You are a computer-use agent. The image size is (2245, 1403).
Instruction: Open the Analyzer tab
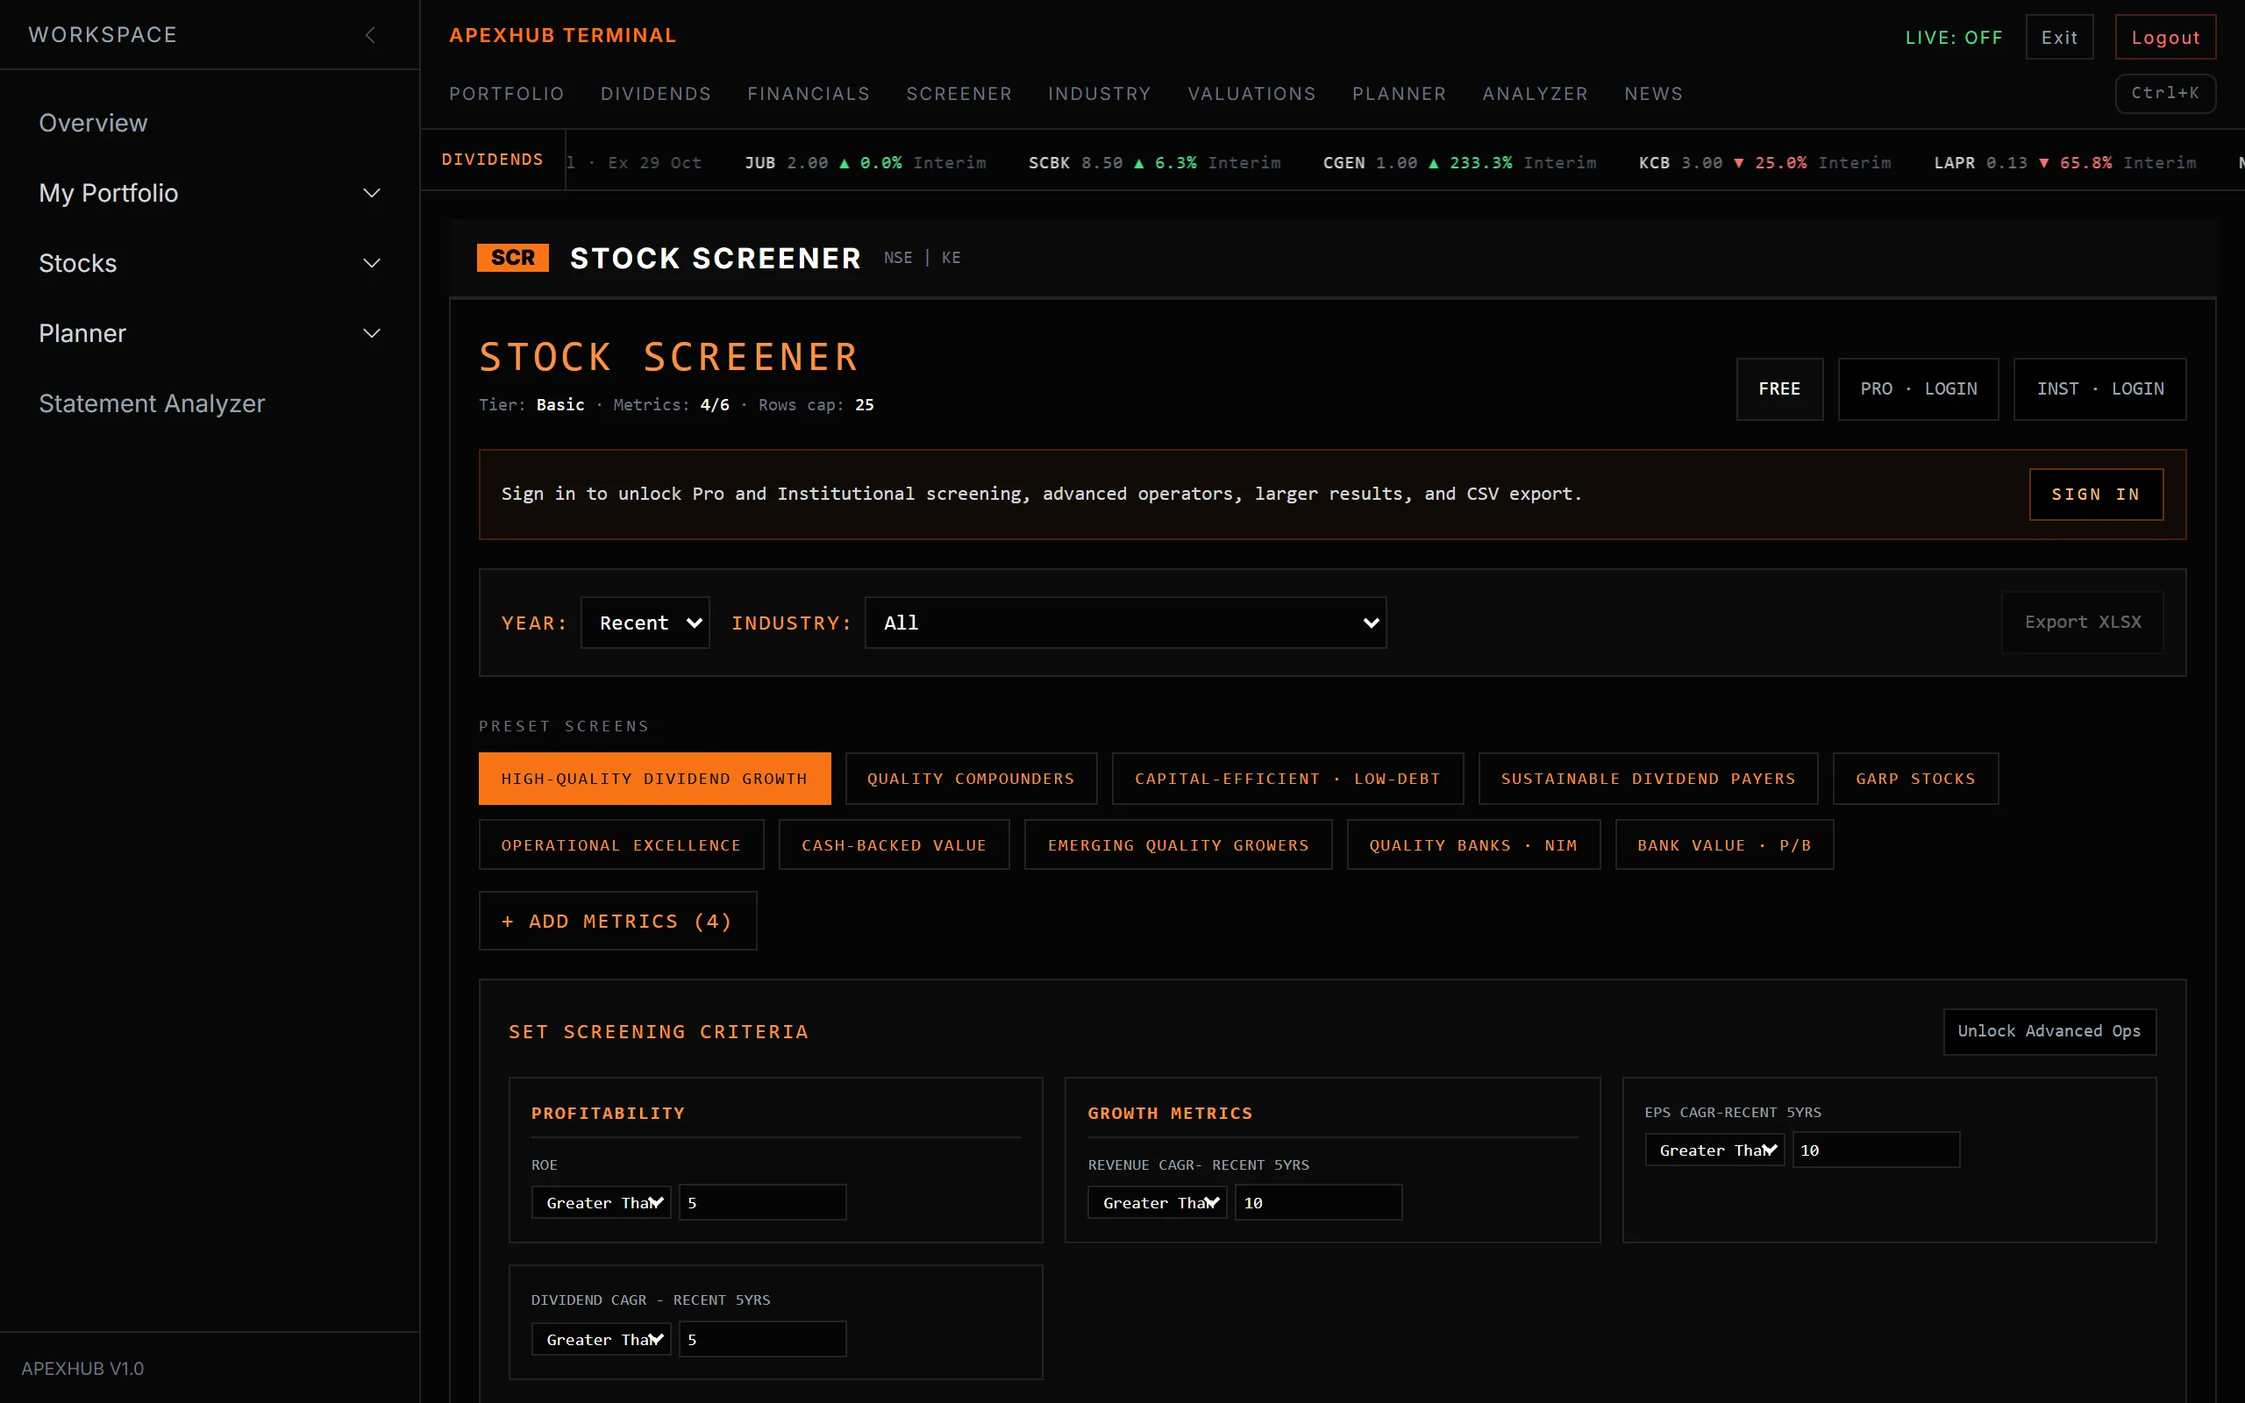[1536, 94]
